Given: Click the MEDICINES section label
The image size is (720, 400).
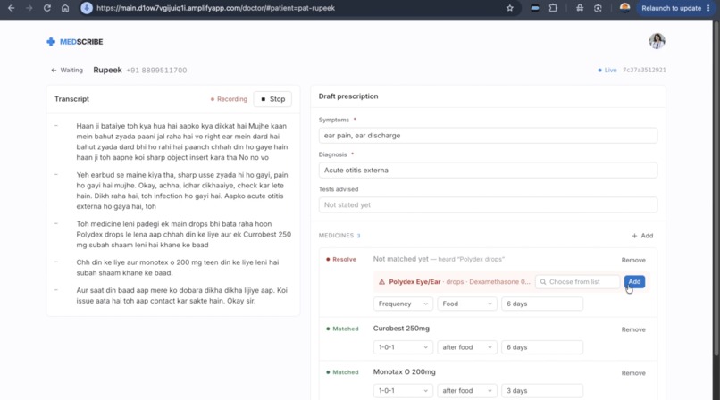Looking at the screenshot, I should [336, 236].
